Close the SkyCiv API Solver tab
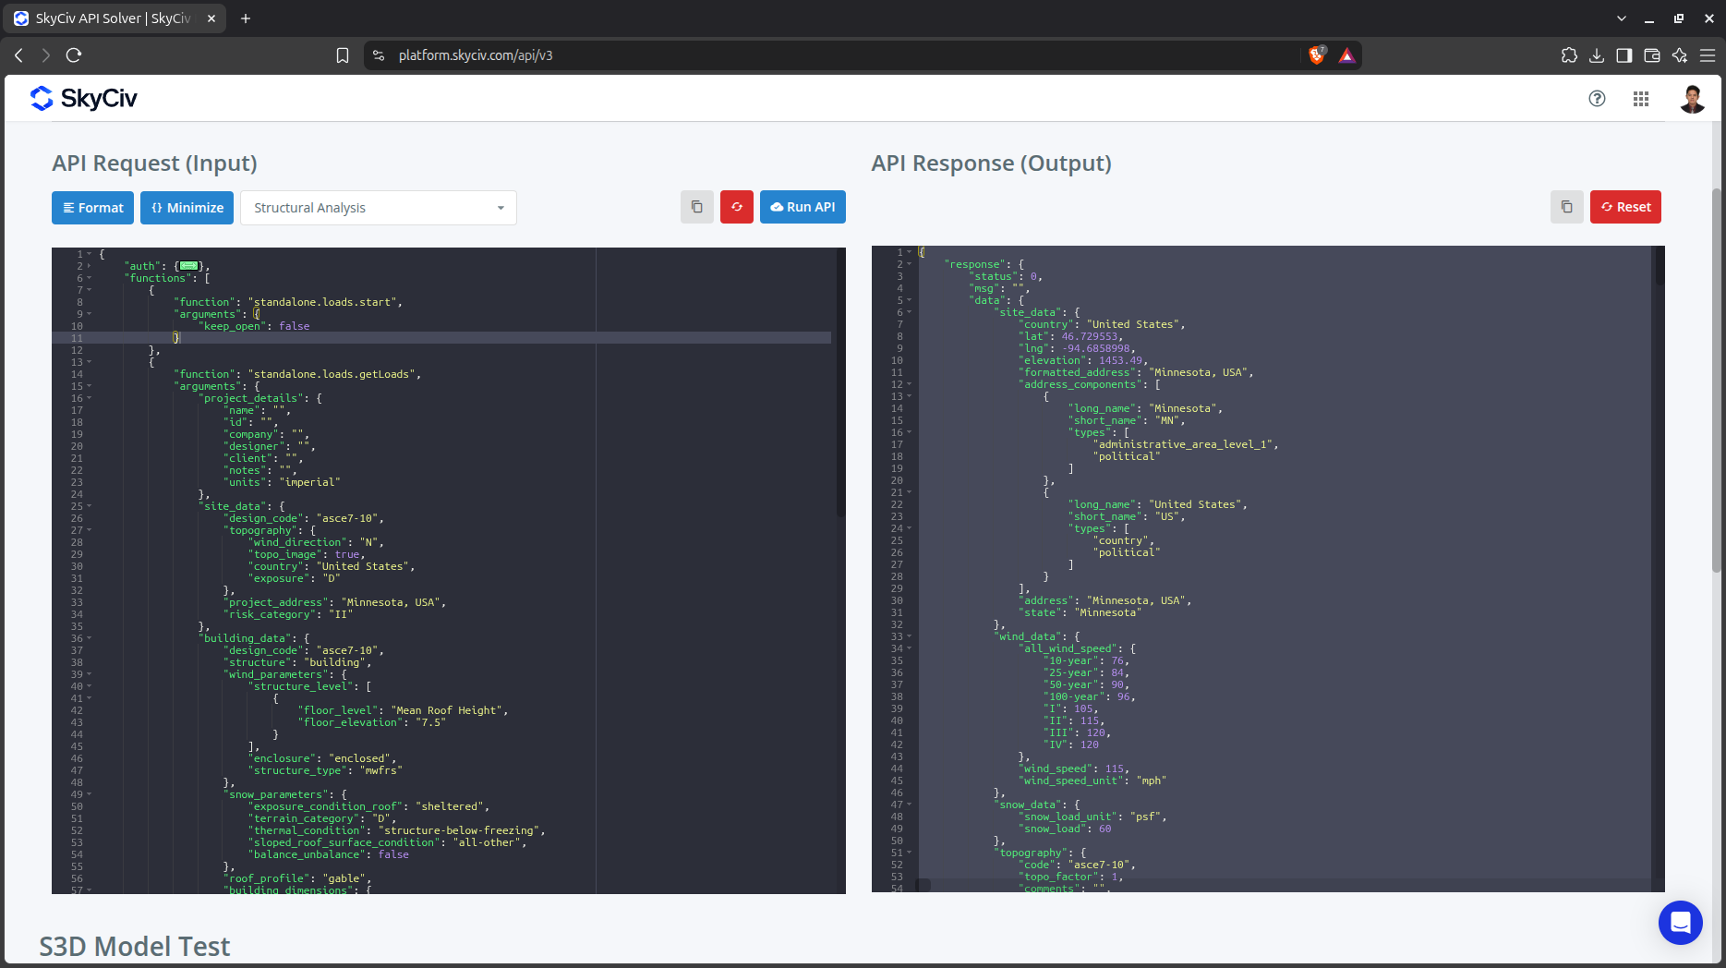Image resolution: width=1726 pixels, height=968 pixels. click(x=211, y=18)
